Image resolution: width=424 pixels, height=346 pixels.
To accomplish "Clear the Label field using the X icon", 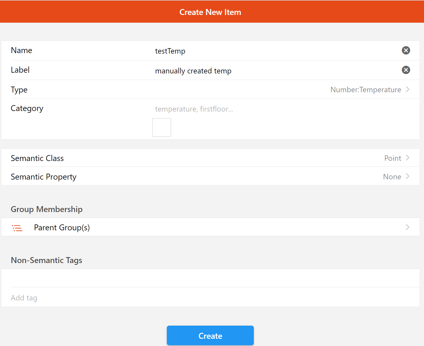I will pyautogui.click(x=406, y=70).
